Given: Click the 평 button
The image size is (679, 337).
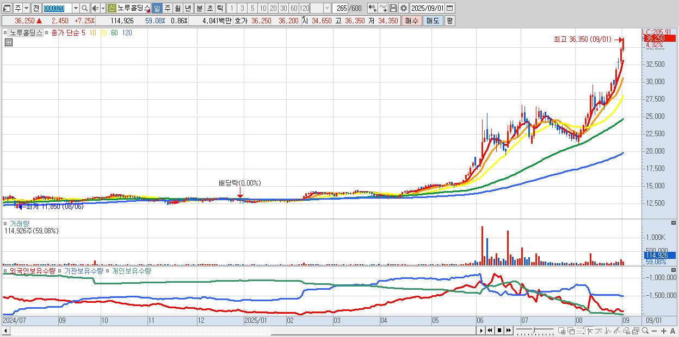Looking at the screenshot, I should pyautogui.click(x=449, y=21).
